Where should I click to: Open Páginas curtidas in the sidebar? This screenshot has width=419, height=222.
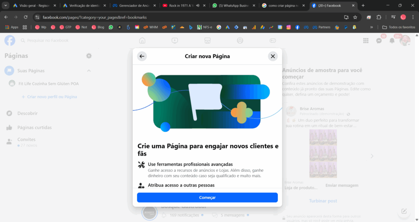tap(34, 127)
